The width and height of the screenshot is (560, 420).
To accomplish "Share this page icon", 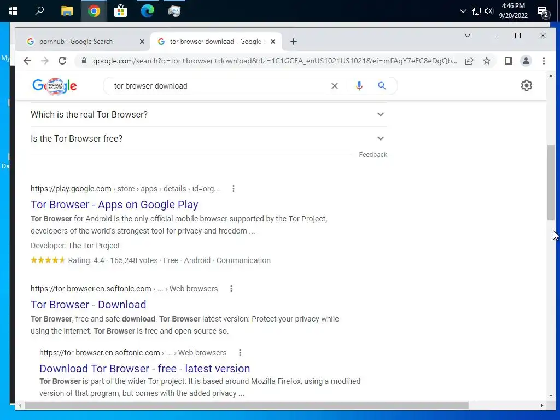I will click(x=469, y=61).
